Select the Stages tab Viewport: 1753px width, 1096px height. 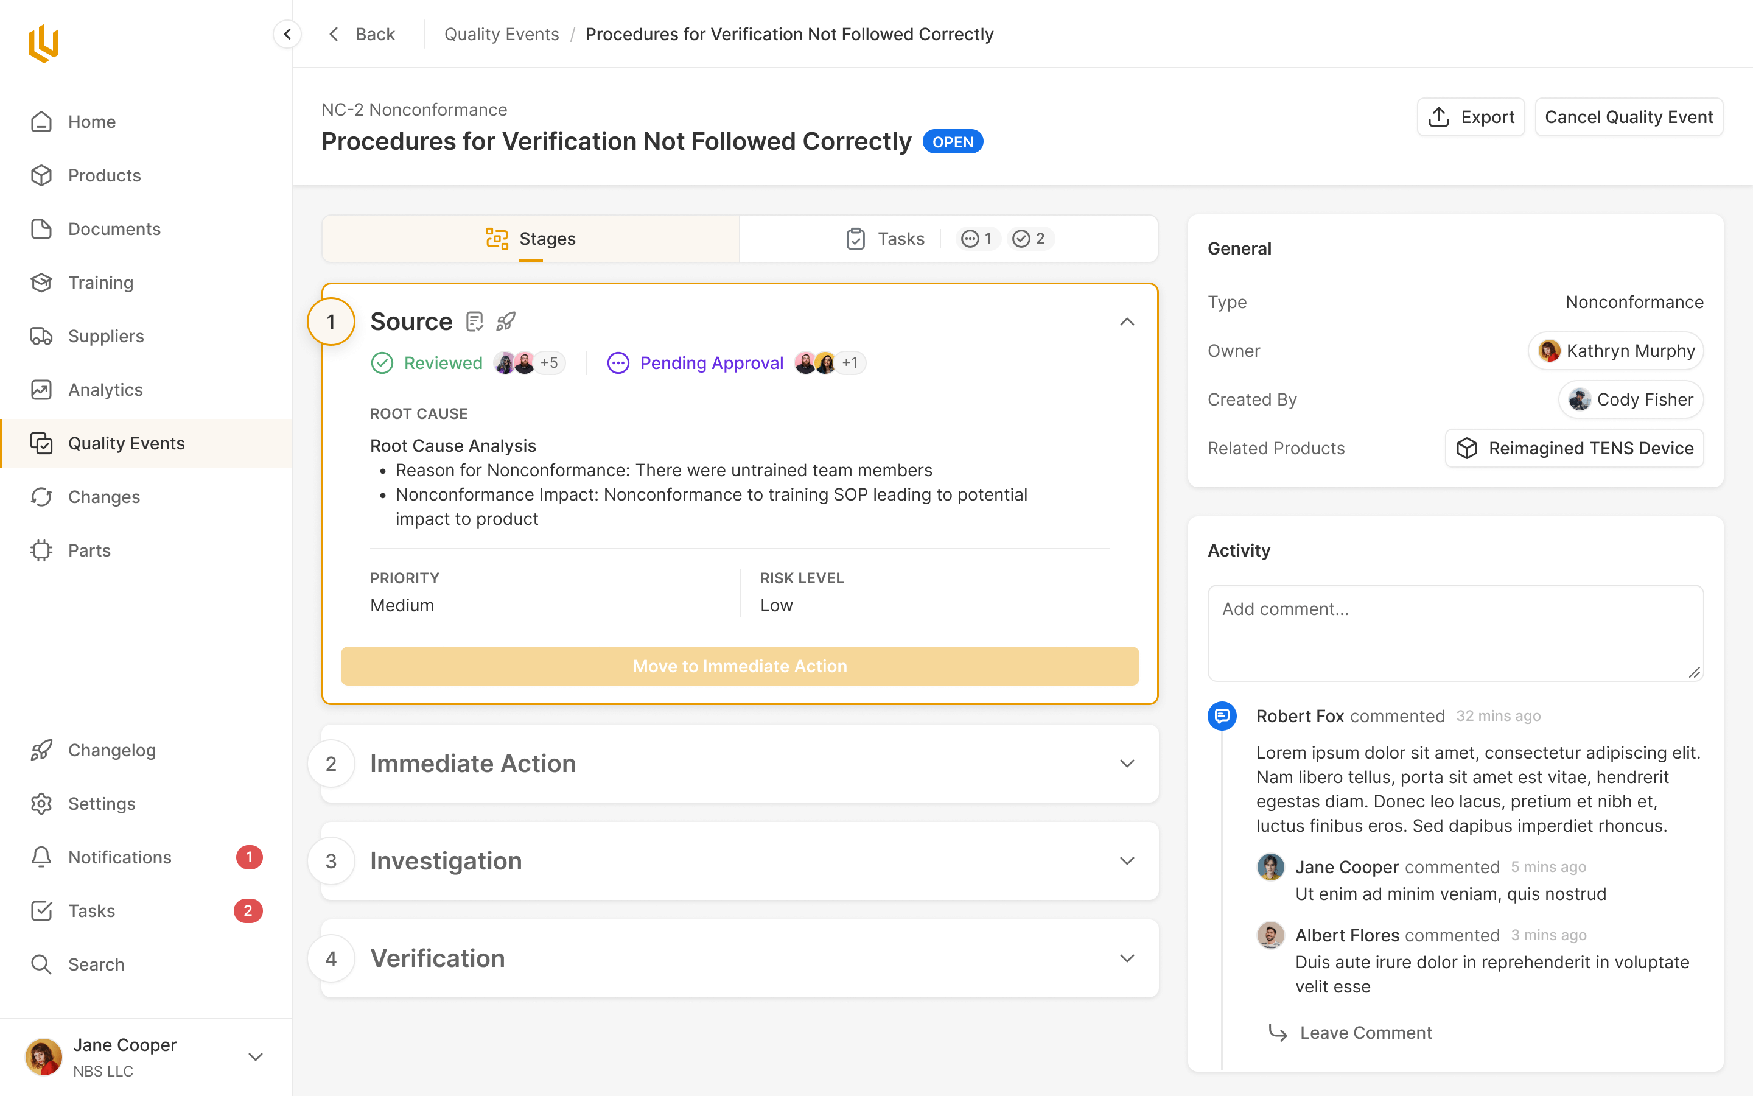point(530,239)
